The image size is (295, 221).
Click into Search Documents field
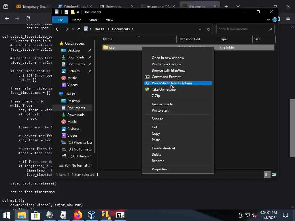click(x=245, y=29)
